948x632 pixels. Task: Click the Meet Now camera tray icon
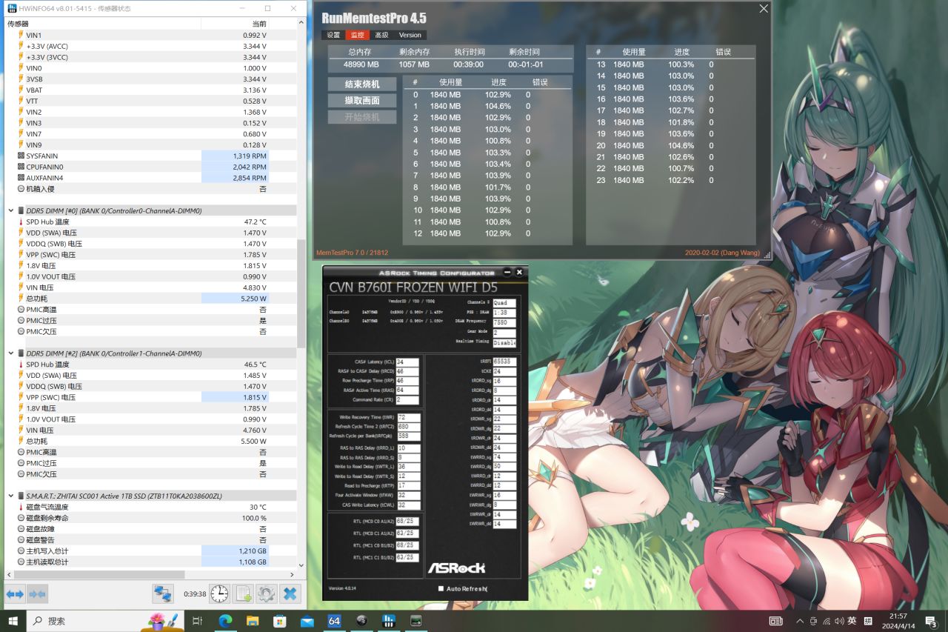(x=814, y=621)
